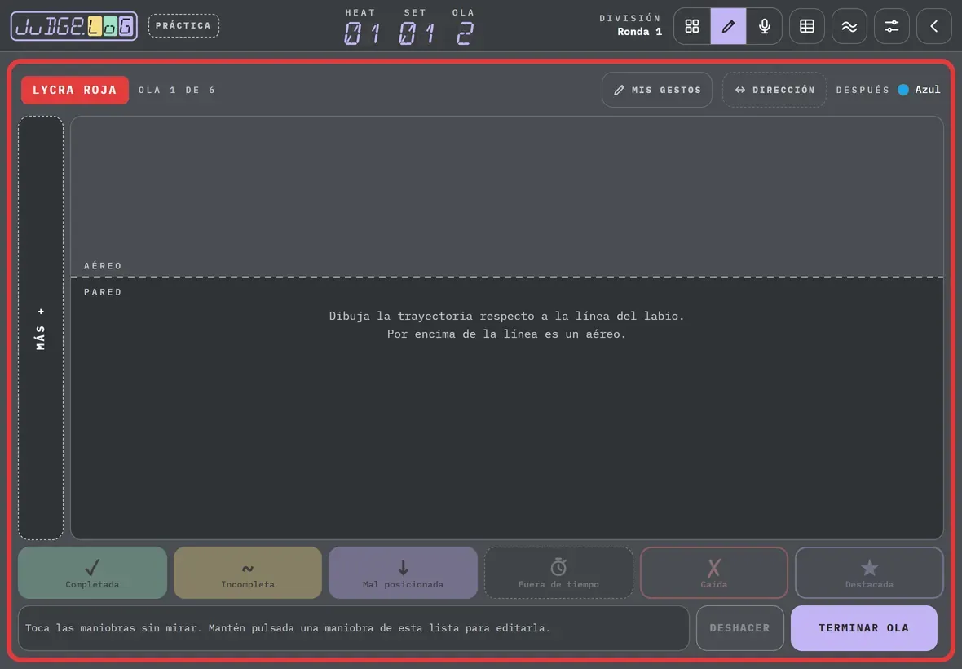Screen dimensions: 962x669
Task: Toggle the DIRECCIÓN wave direction button
Action: pos(774,90)
